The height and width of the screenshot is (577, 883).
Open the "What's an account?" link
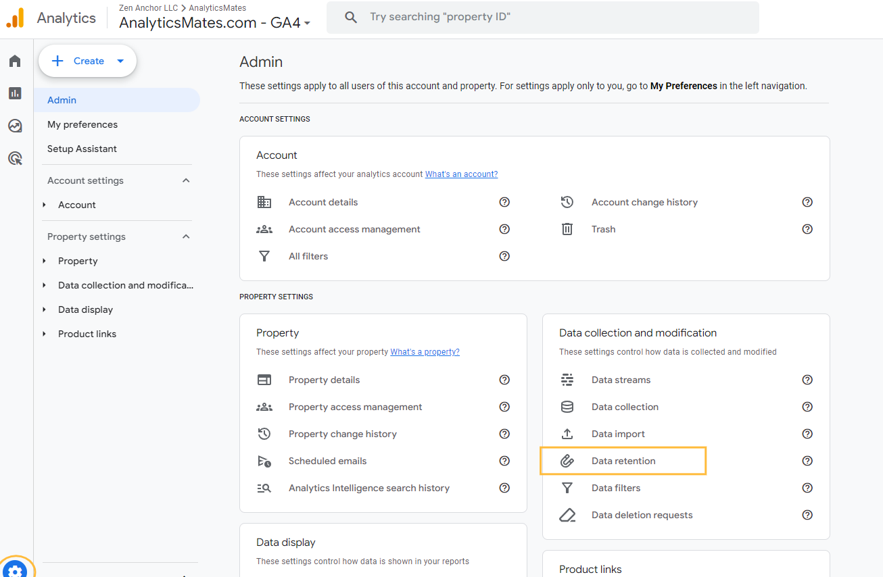(461, 174)
